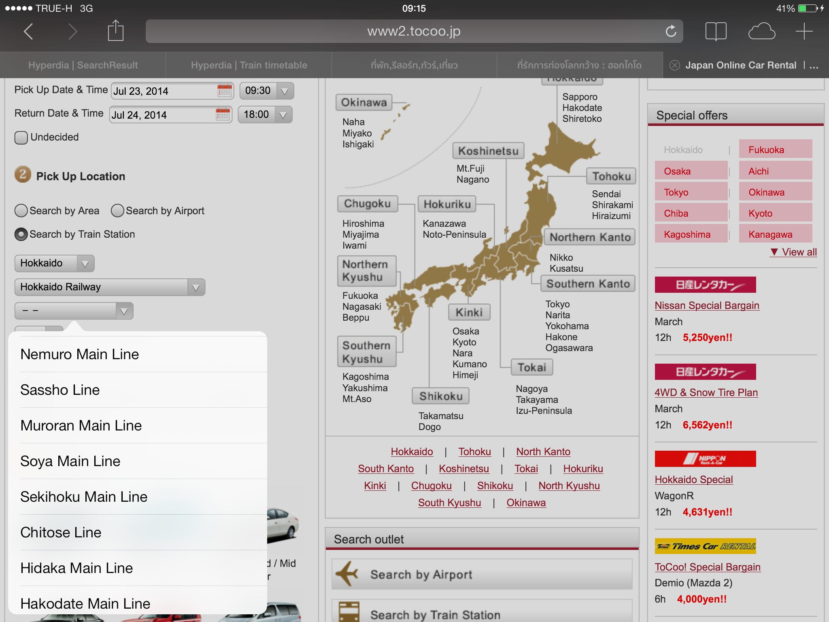
Task: Open the bookmarks book icon
Action: 716,31
